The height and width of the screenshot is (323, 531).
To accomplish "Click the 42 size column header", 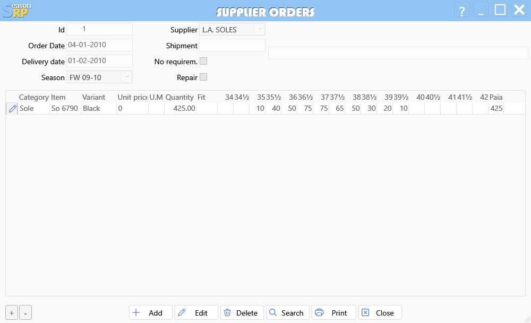I will tap(484, 98).
